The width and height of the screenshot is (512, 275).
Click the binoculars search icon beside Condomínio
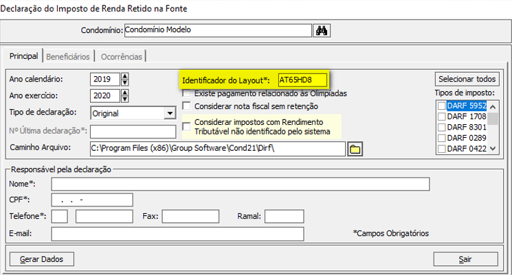click(x=322, y=31)
